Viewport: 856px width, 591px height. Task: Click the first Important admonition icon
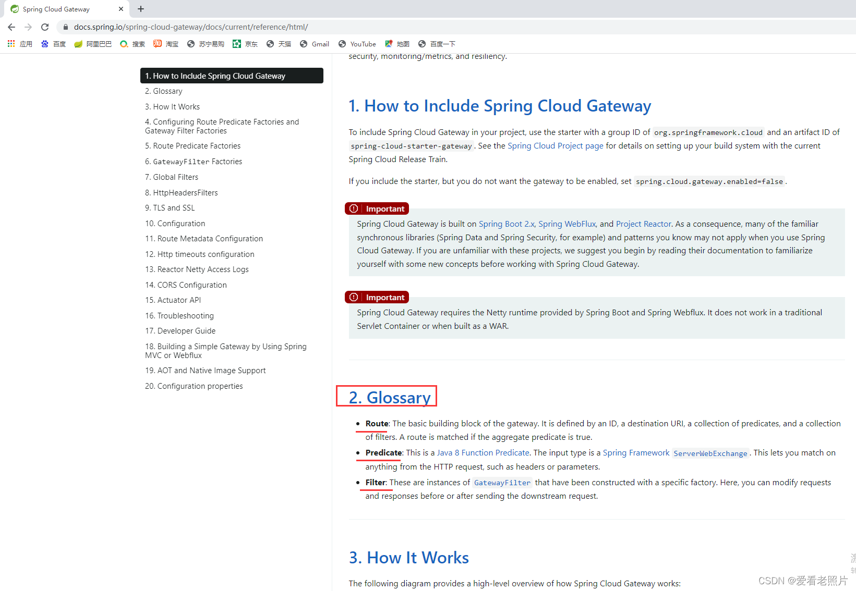coord(354,208)
